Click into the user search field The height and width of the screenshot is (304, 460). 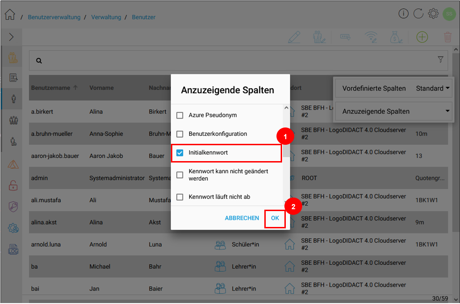click(238, 60)
